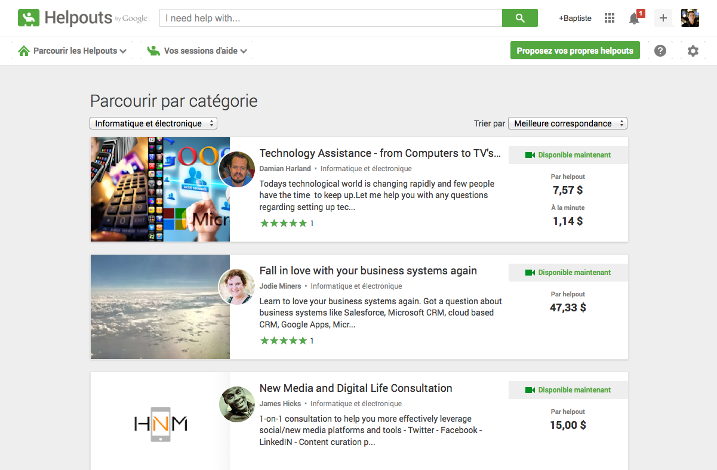Click the plus share button
This screenshot has width=717, height=470.
point(663,18)
